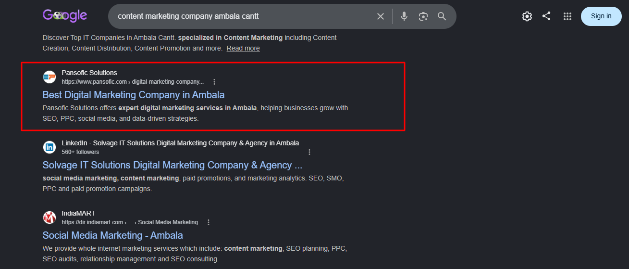Open Best Digital Marketing Company in Ambala
Screen dimensions: 629x269
click(134, 95)
